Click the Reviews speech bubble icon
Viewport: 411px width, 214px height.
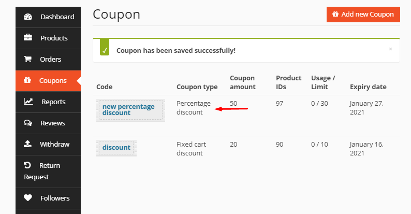28,123
